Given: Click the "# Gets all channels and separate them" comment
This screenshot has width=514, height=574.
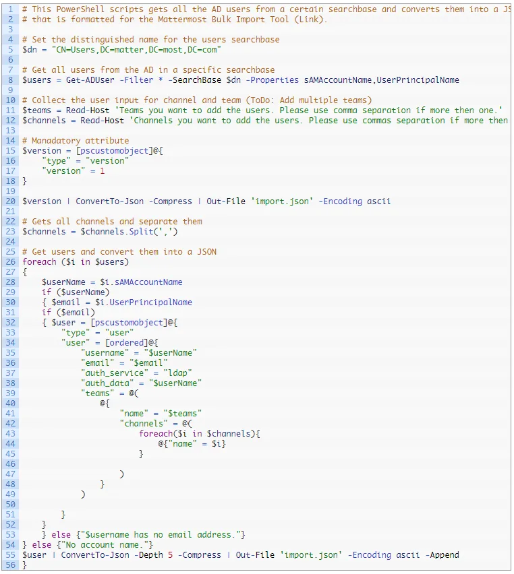Looking at the screenshot, I should point(112,222).
